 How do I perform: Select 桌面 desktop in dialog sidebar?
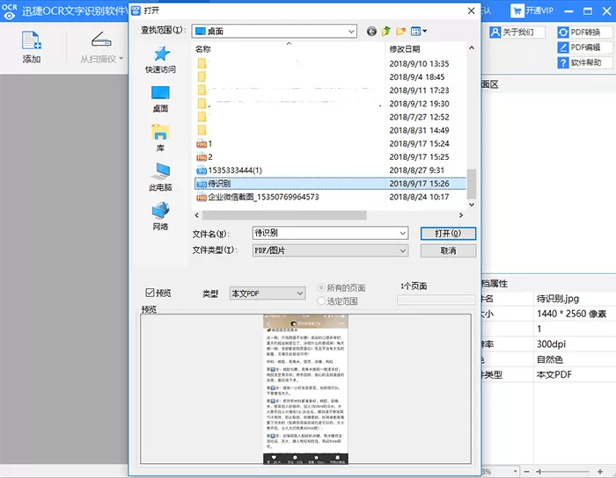(x=161, y=98)
